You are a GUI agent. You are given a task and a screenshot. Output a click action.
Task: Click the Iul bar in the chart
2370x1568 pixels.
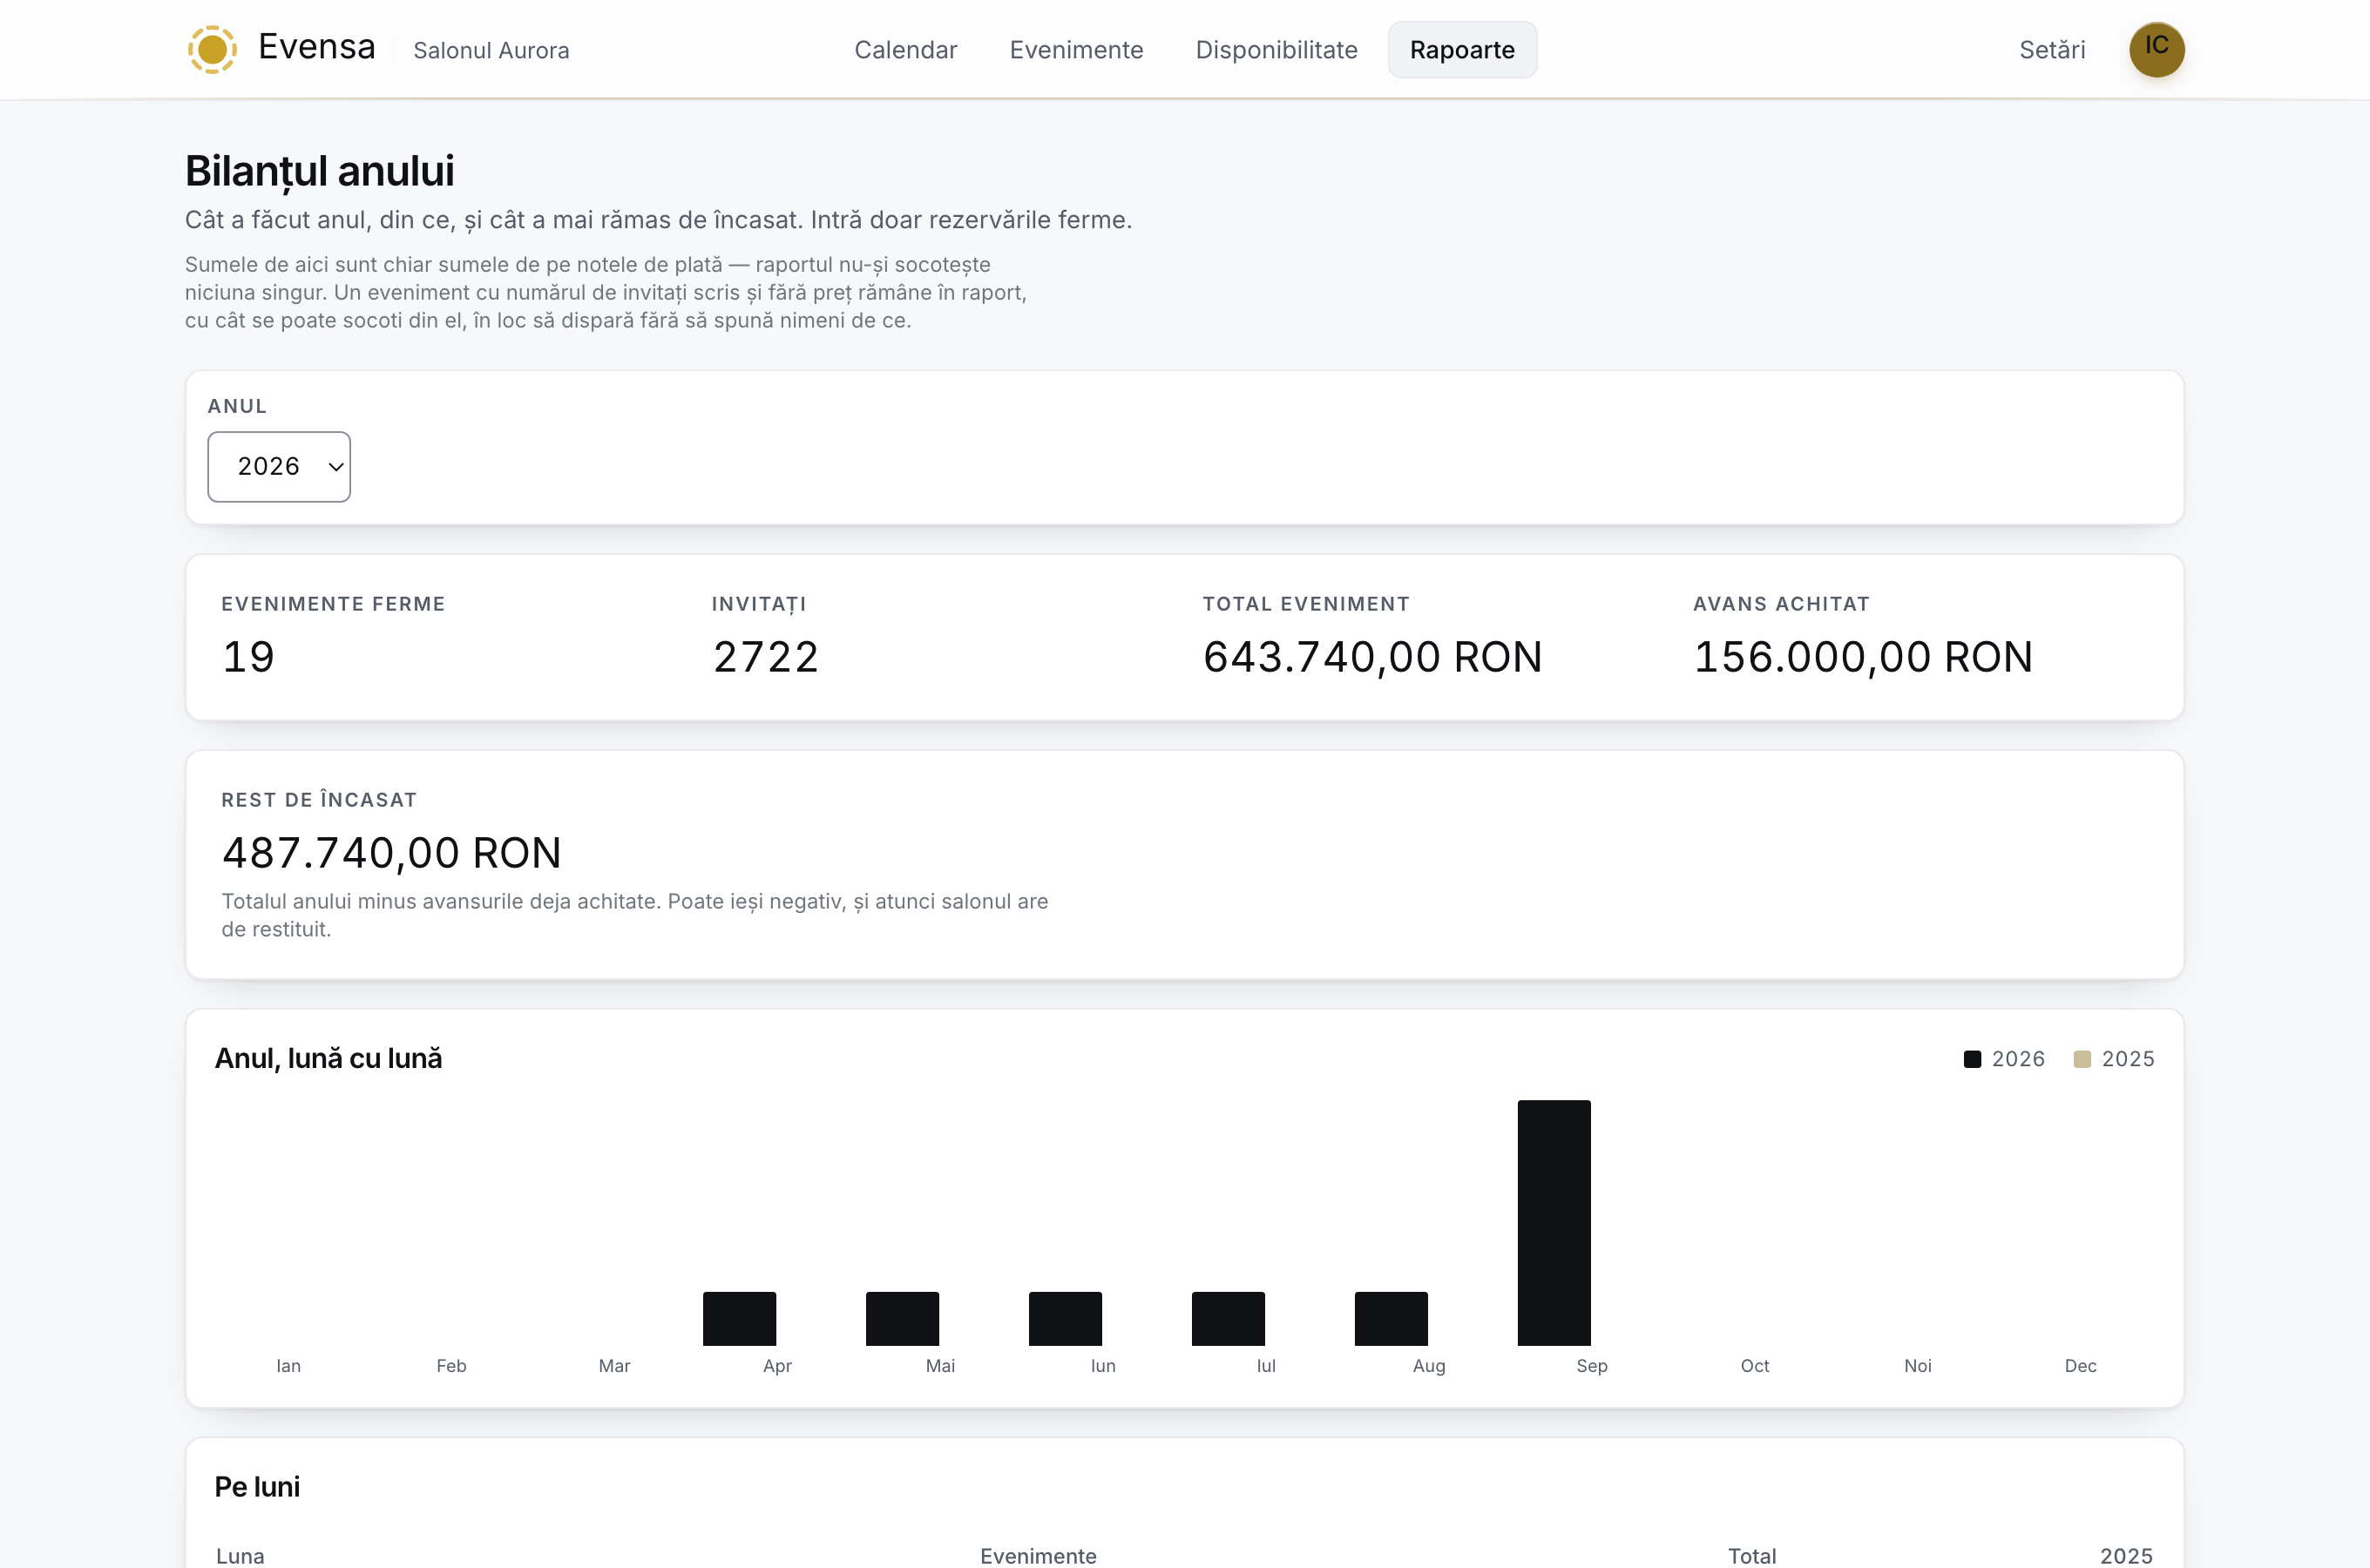[x=1228, y=1318]
